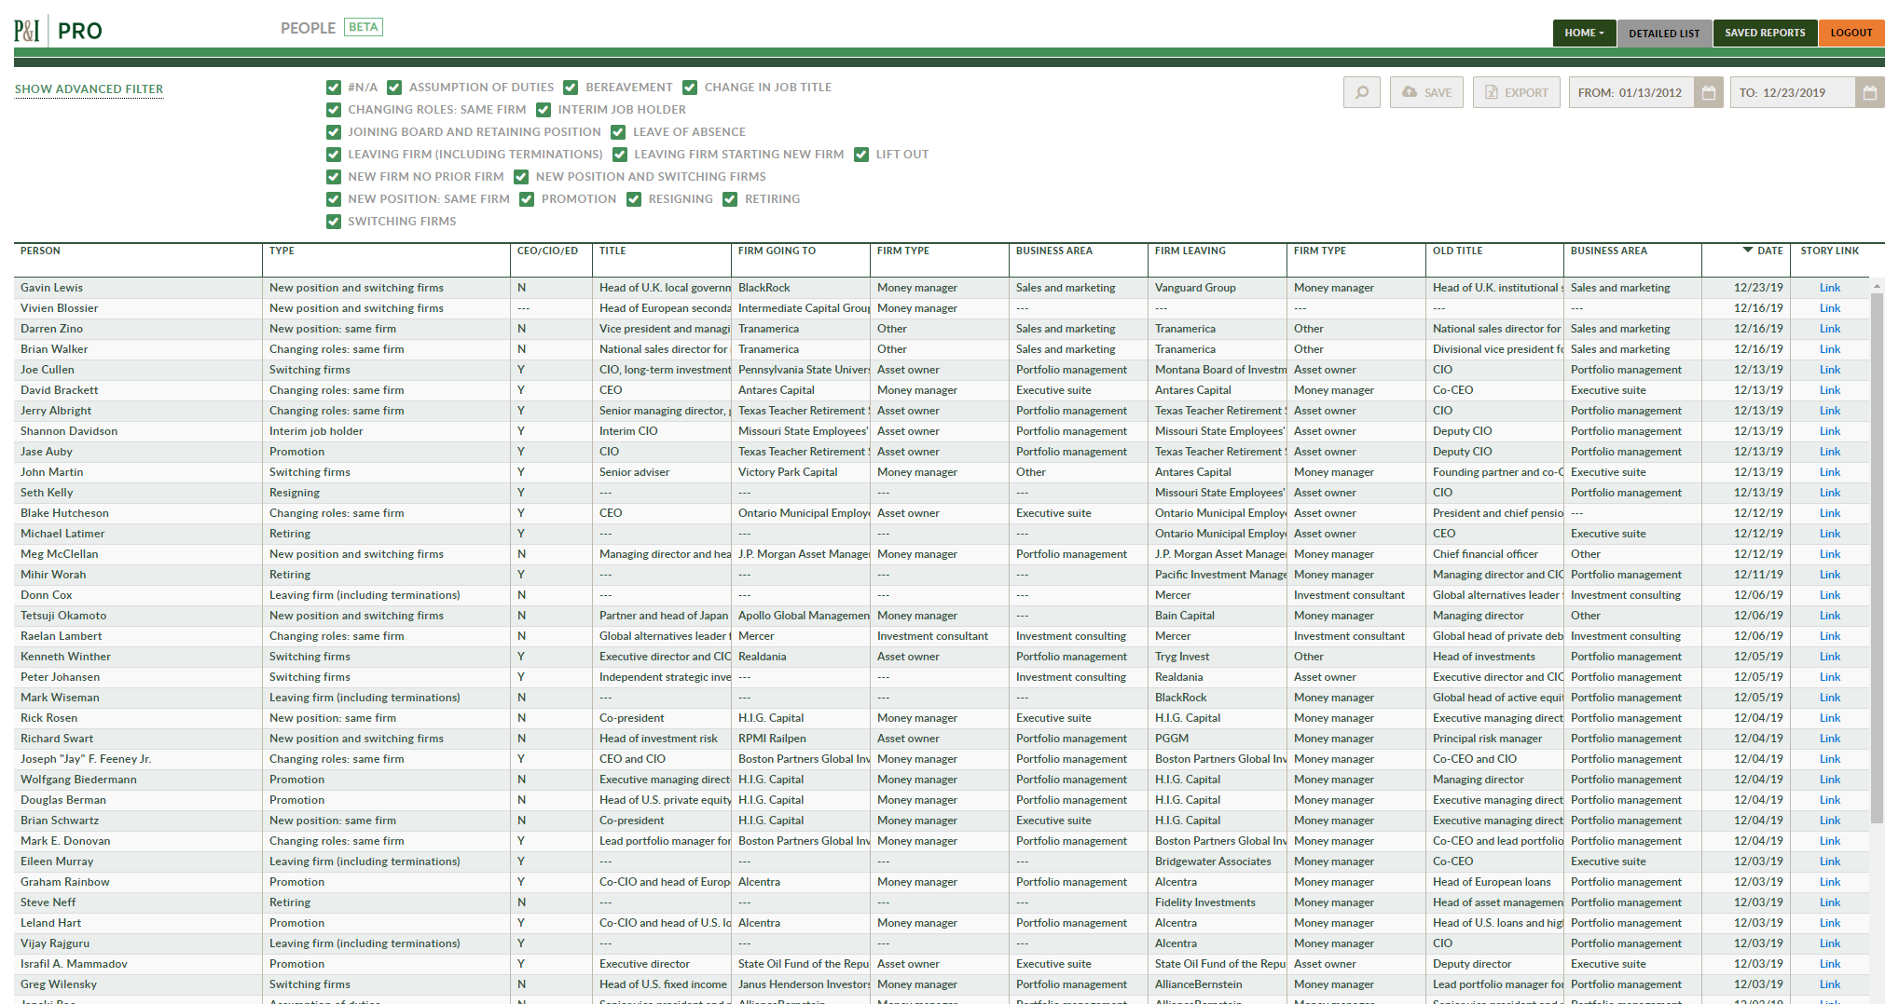This screenshot has height=1004, width=1899.
Task: Disable the LIFT OUT checkbox
Action: 861,155
